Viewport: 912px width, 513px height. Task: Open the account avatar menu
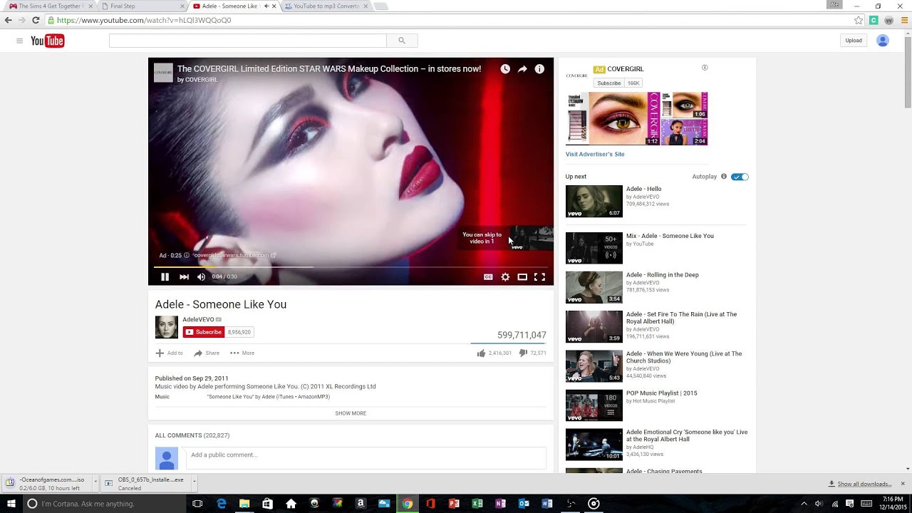click(883, 41)
